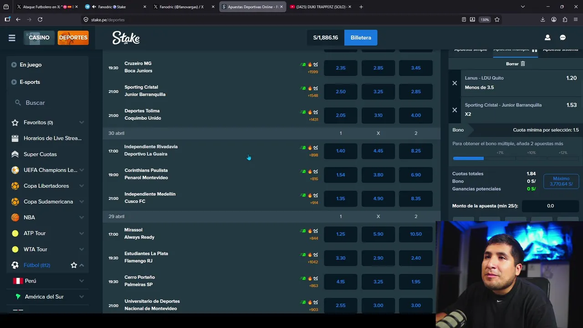The image size is (583, 328).
Task: Select 1.40 odds for Independiente Rivadavia
Action: [341, 151]
